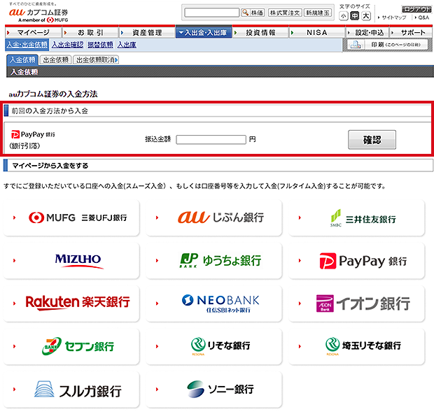The height and width of the screenshot is (414, 434).
Task: Open the NISA menu
Action: 317,32
